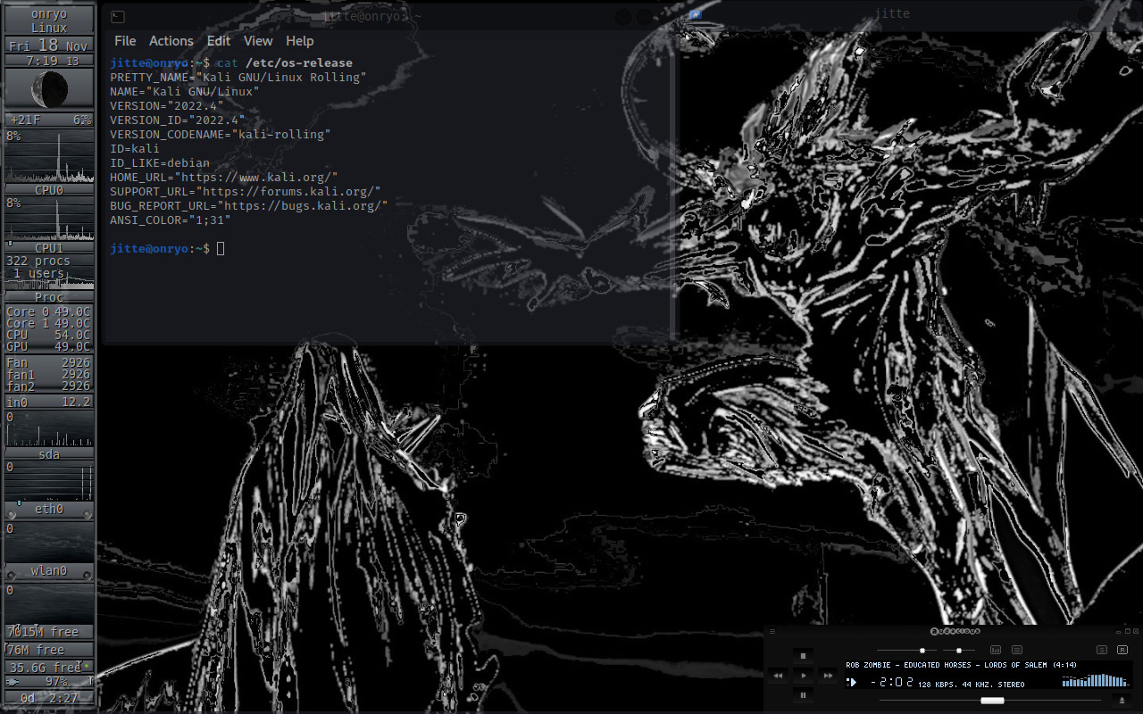Click the wlan0 network panel label

[49, 570]
